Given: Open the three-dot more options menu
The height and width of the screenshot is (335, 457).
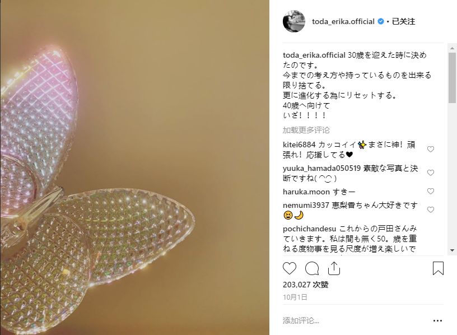Looking at the screenshot, I should coord(437,320).
